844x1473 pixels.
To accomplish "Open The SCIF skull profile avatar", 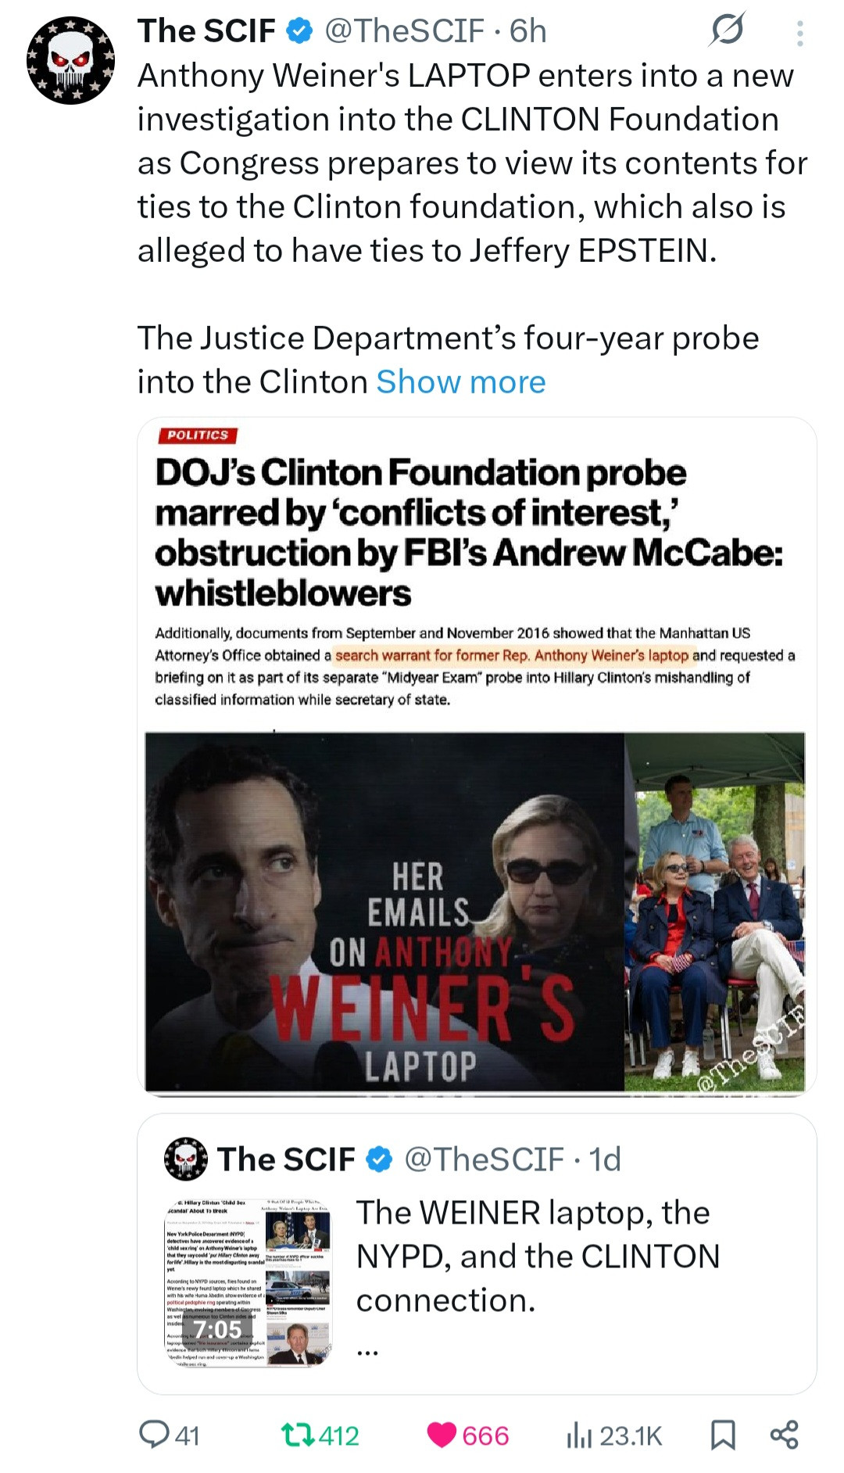I will coord(70,60).
